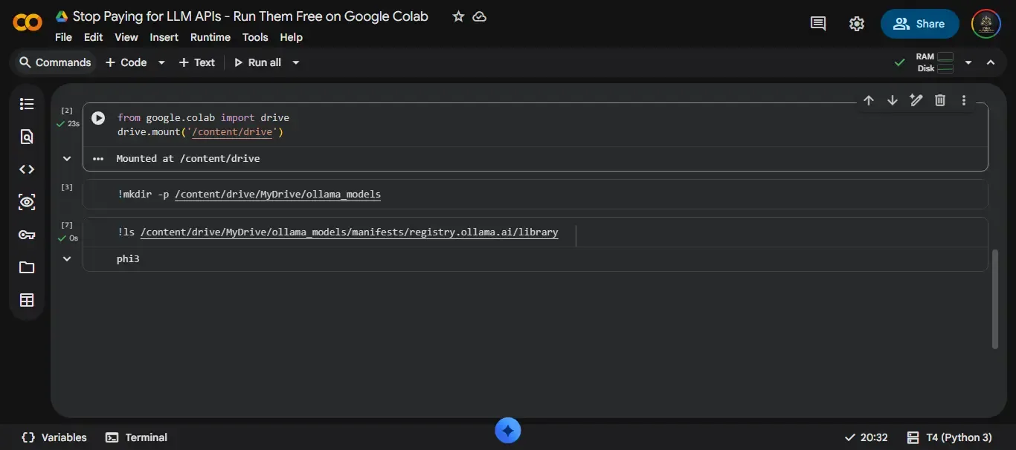The height and width of the screenshot is (450, 1016).
Task: Select the phi3 output text
Action: (128, 259)
